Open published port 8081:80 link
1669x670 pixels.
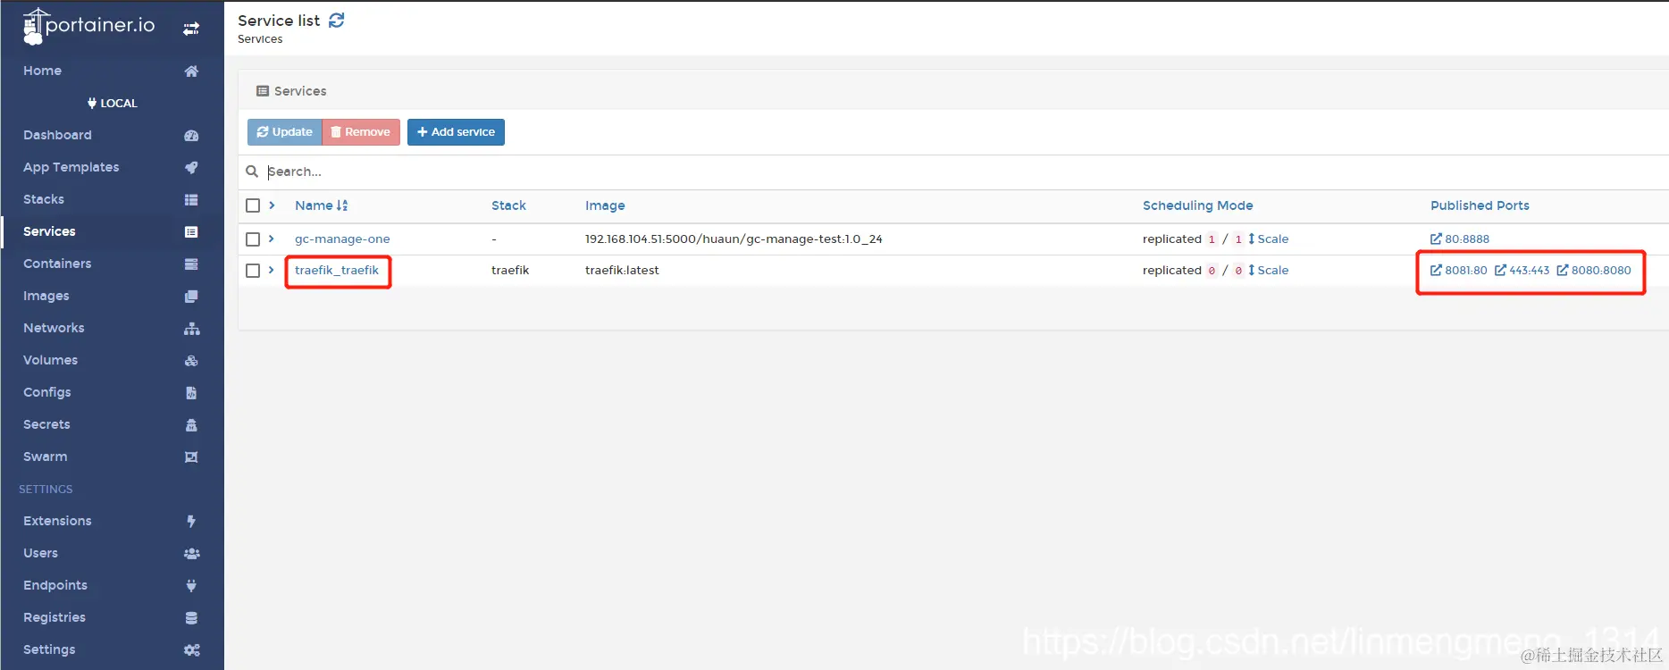(x=1459, y=271)
